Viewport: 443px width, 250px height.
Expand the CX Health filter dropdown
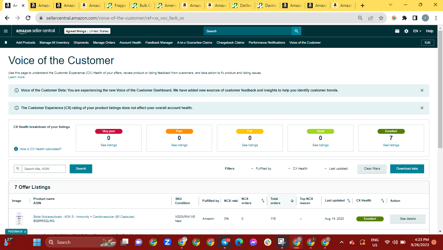click(x=298, y=169)
